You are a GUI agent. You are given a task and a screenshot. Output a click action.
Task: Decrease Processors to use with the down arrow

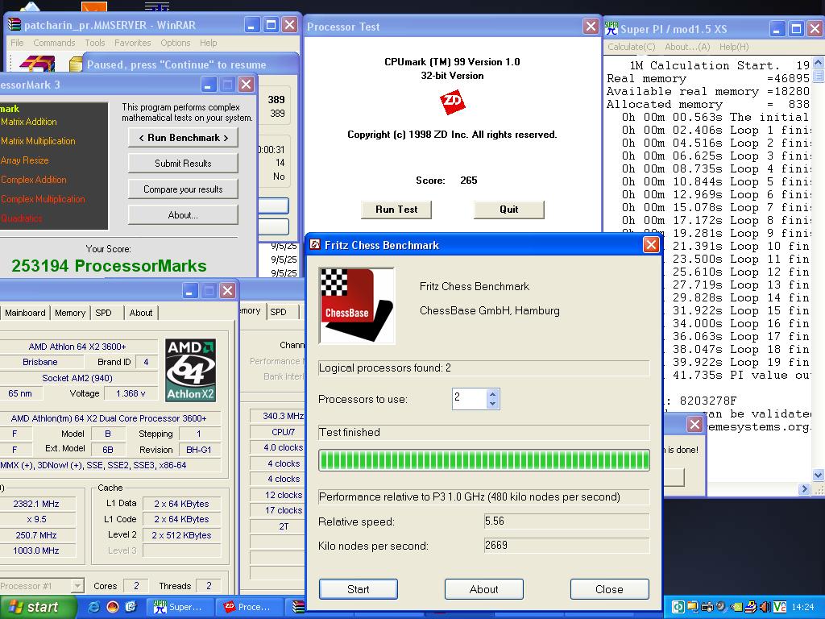point(492,404)
